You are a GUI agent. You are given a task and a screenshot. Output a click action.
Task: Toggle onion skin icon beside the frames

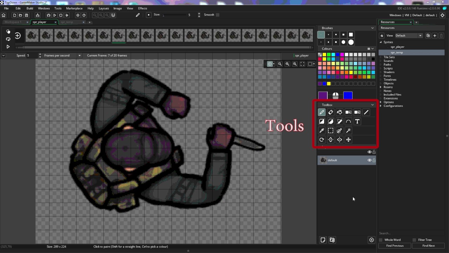point(8,32)
